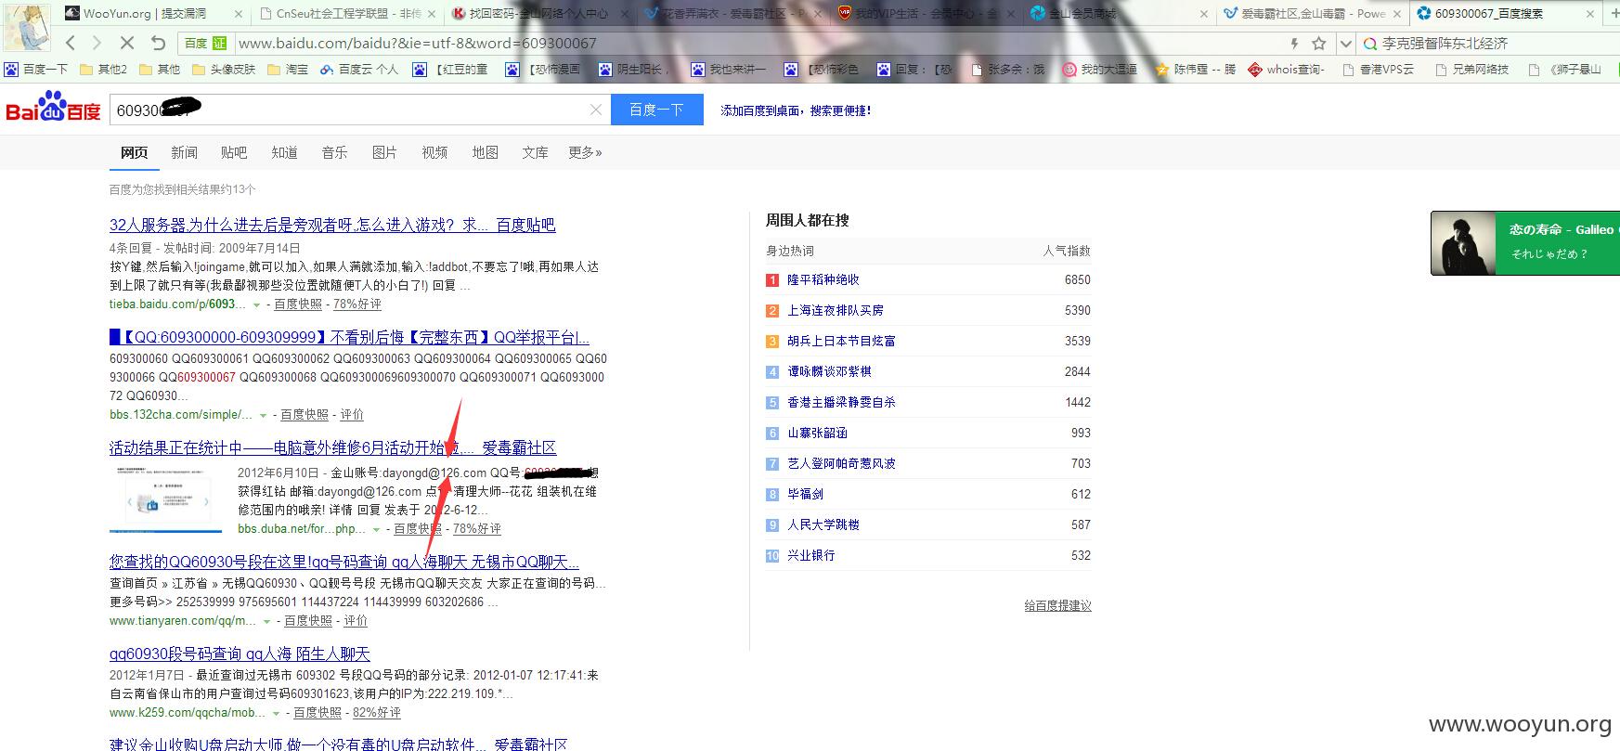Open the 活动结果正在统计中 result link
This screenshot has width=1620, height=751.
(x=332, y=448)
